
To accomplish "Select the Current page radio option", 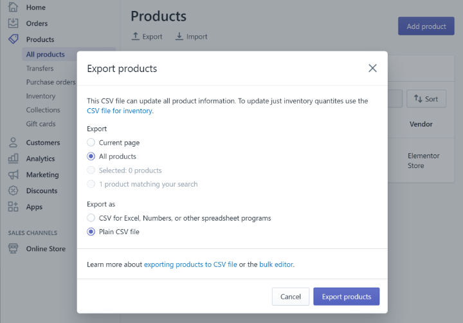I will [91, 142].
